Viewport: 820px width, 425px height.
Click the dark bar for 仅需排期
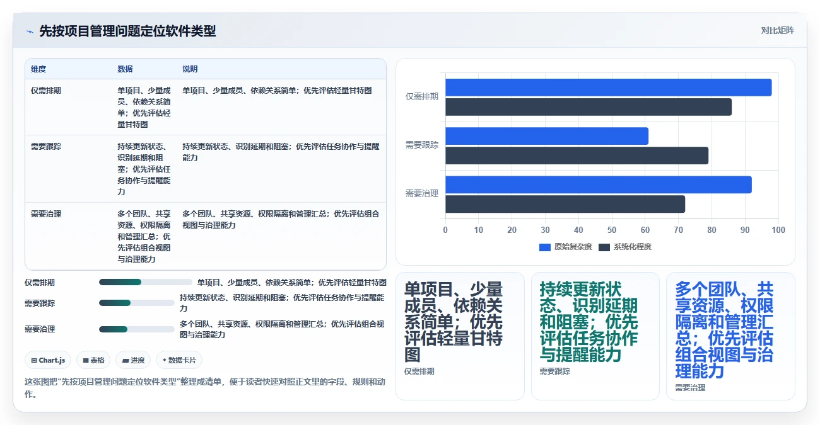(x=589, y=107)
